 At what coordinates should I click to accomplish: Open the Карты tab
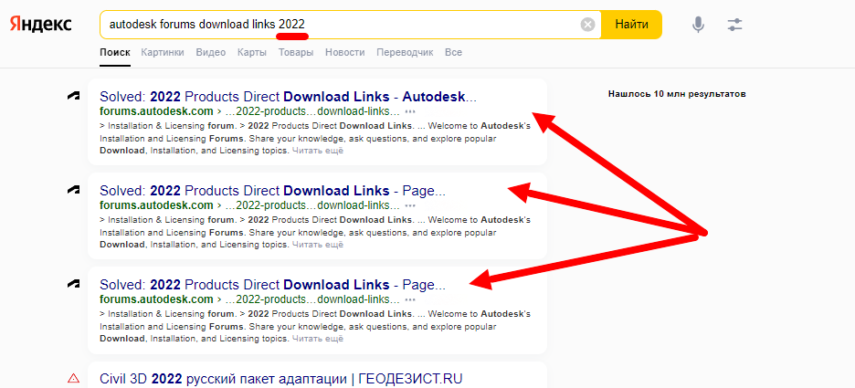click(252, 53)
